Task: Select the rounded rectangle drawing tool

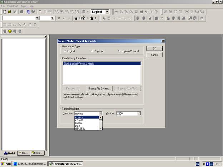Action: (x=10, y=25)
